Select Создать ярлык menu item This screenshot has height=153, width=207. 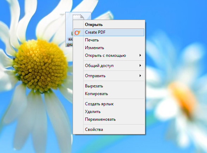(x=109, y=104)
